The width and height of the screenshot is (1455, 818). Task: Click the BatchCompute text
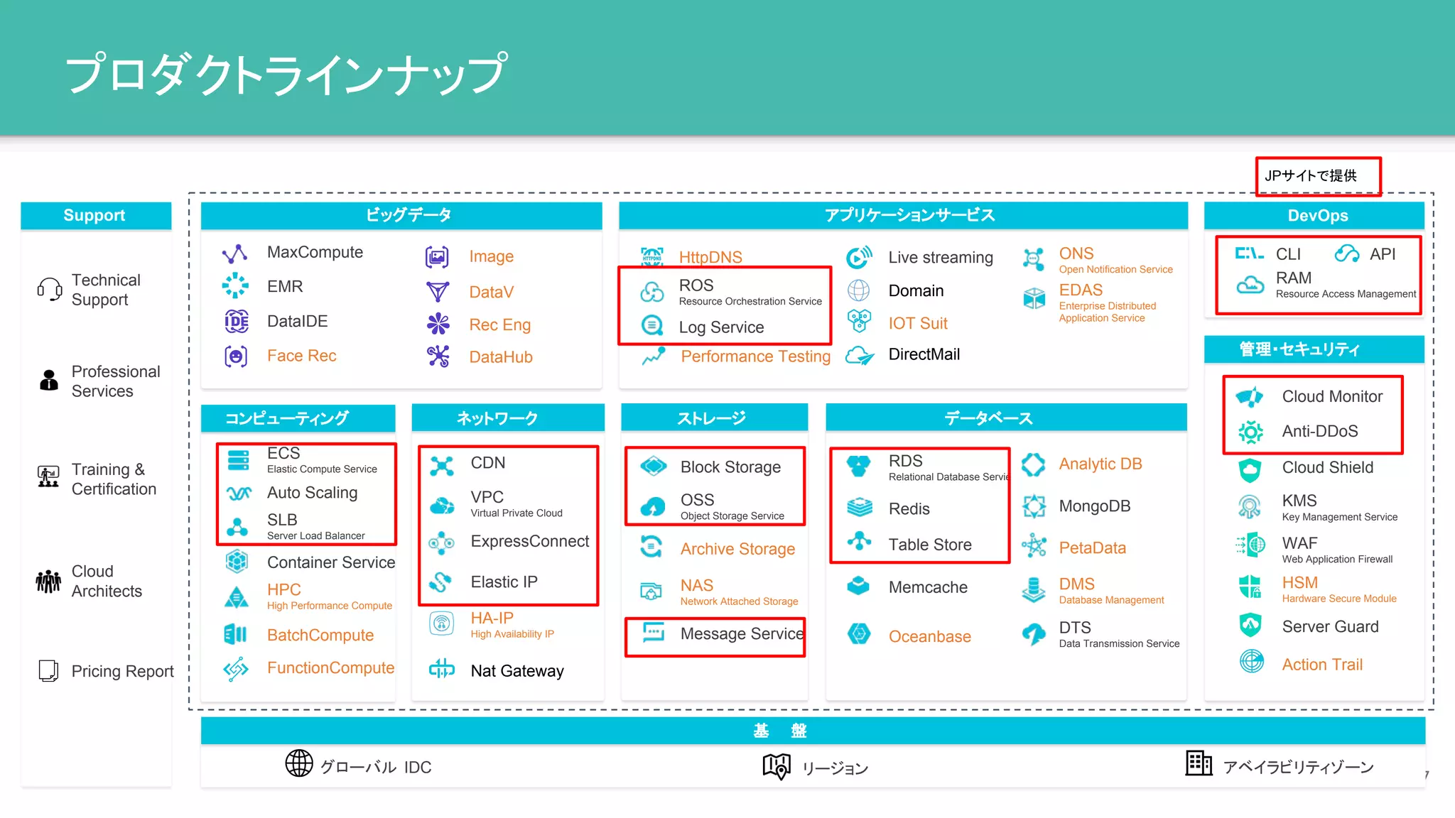(x=320, y=636)
